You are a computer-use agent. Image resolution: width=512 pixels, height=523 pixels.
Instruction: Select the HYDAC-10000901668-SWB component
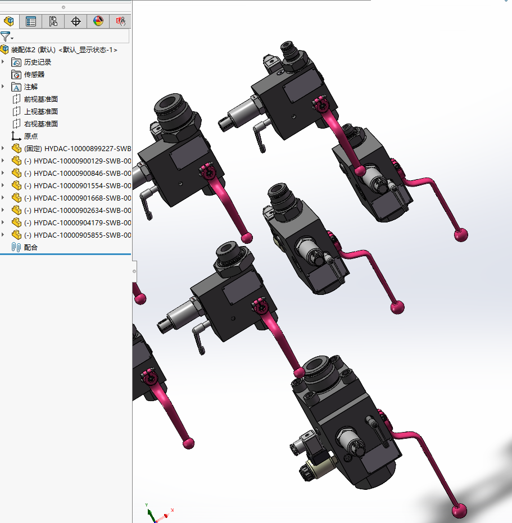[x=78, y=198]
